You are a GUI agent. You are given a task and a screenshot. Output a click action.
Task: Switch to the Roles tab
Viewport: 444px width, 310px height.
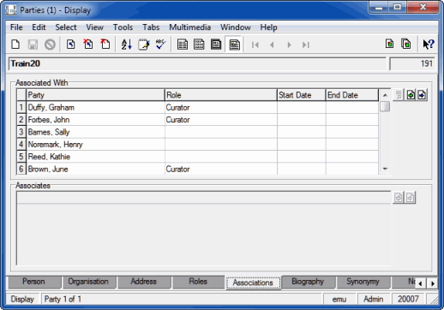[198, 282]
